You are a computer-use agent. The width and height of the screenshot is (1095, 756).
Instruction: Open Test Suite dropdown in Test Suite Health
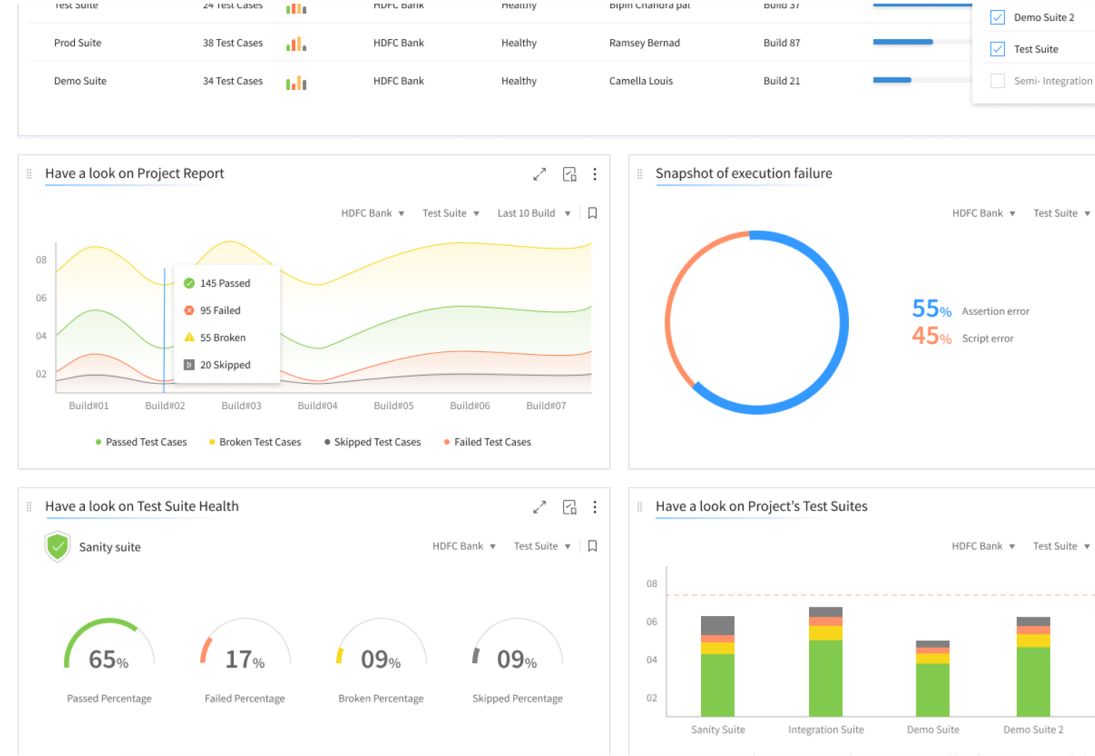click(543, 546)
